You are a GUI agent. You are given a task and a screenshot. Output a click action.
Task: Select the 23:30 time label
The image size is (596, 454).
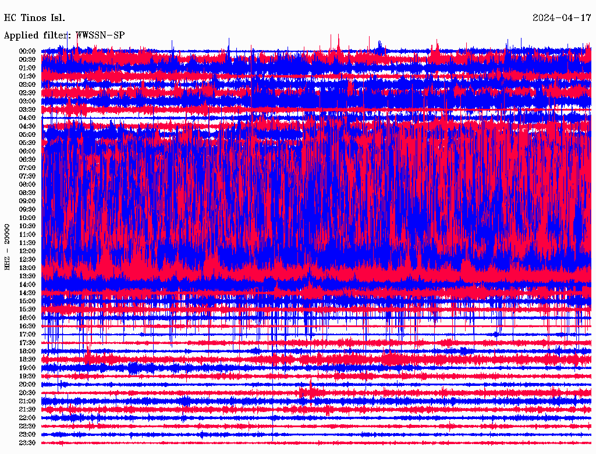click(x=27, y=443)
